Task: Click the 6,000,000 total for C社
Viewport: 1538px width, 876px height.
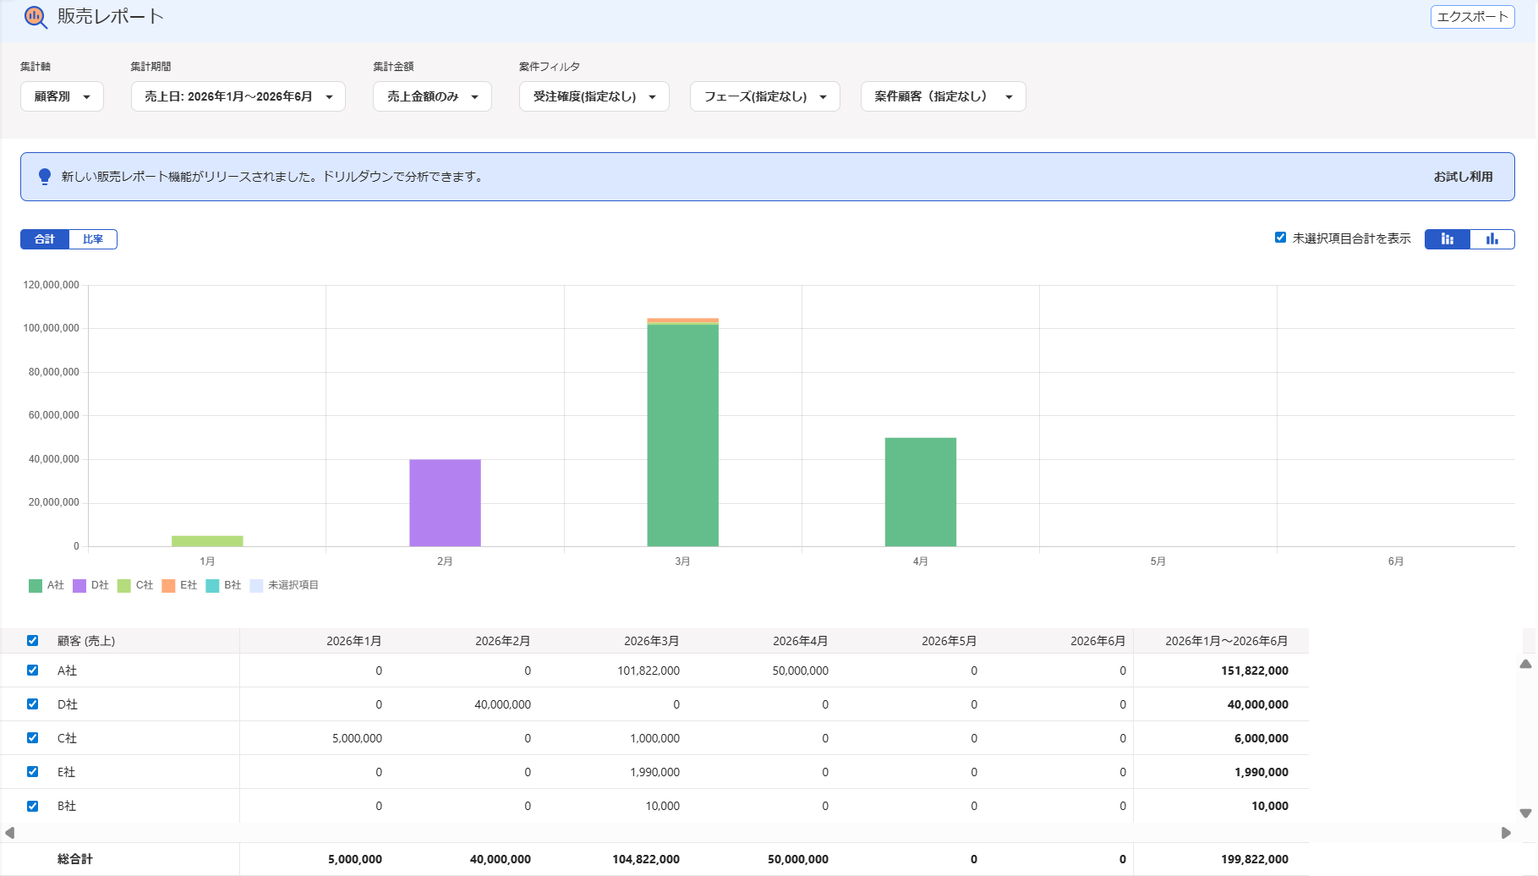Action: coord(1262,738)
